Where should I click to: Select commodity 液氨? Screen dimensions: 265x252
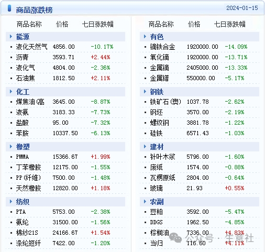coord(22,112)
